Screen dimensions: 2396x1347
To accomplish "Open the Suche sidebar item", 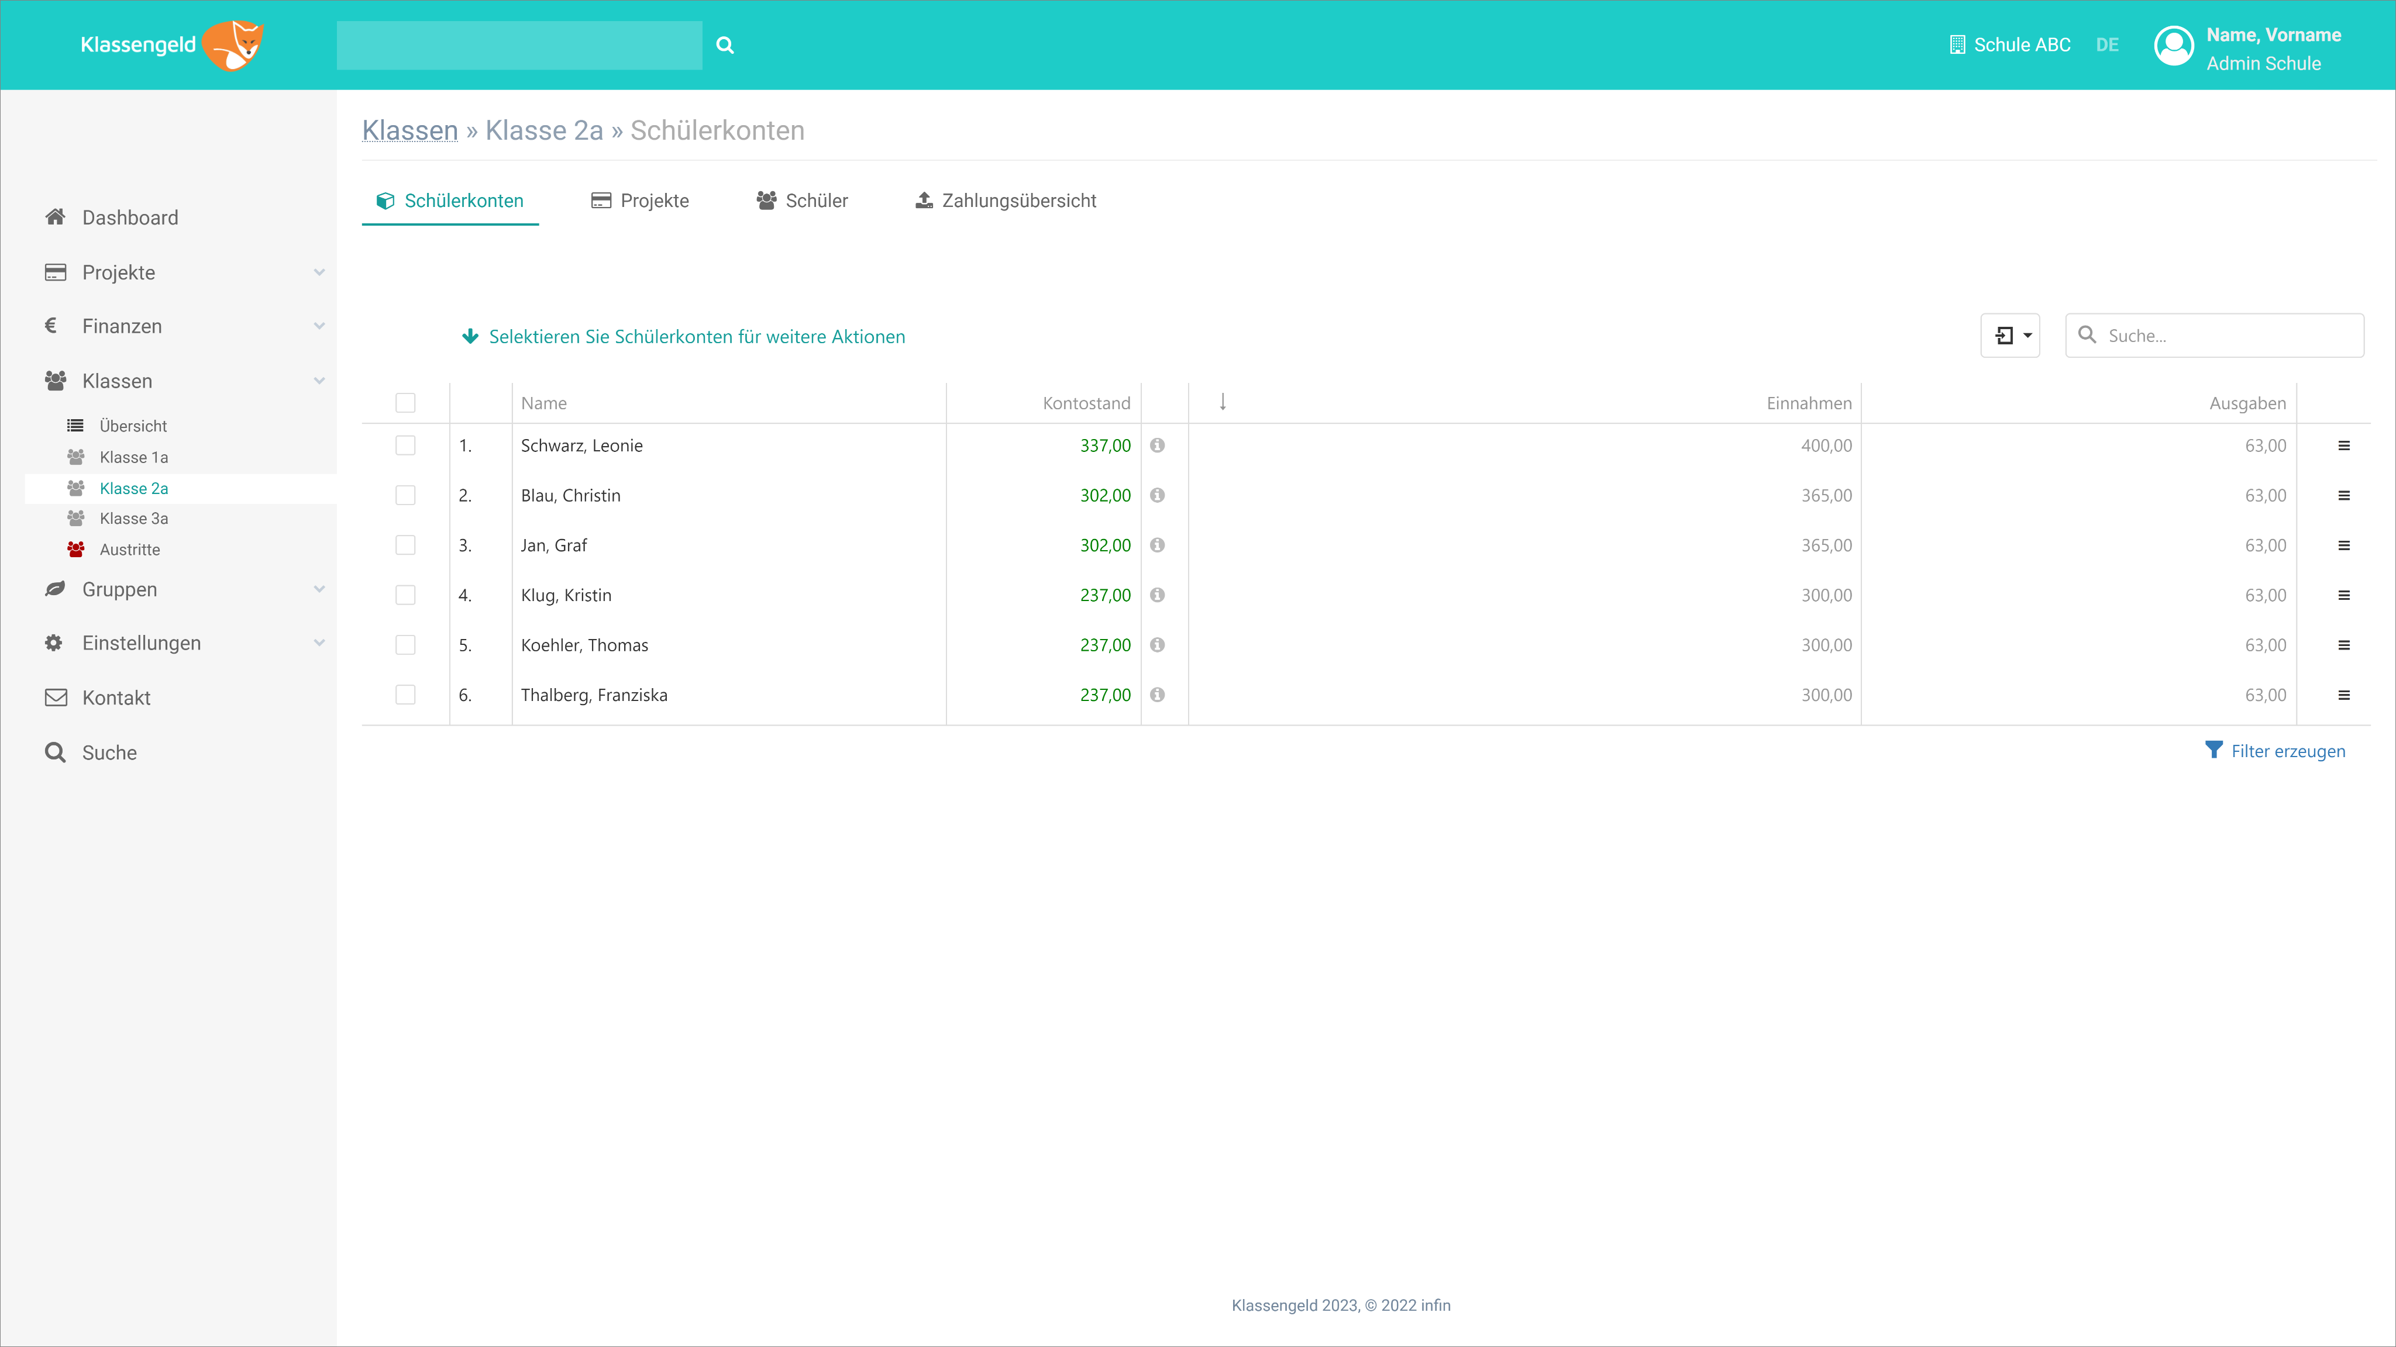I will click(x=110, y=753).
